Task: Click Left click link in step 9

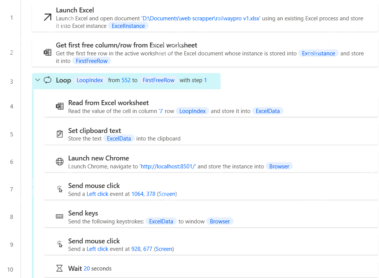Action: click(97, 249)
